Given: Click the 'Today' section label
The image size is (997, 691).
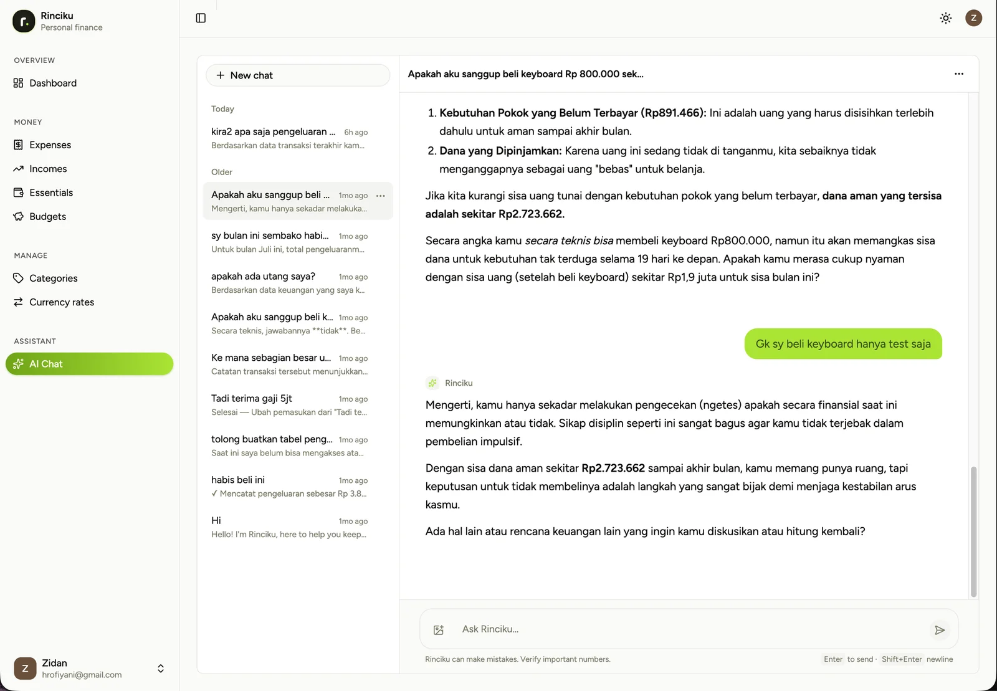Looking at the screenshot, I should 222,108.
